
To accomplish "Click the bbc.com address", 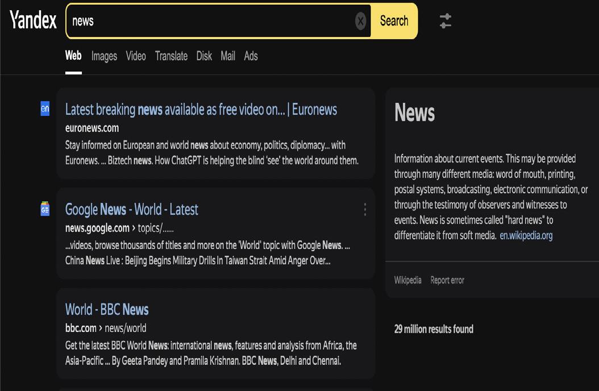I will pyautogui.click(x=81, y=328).
